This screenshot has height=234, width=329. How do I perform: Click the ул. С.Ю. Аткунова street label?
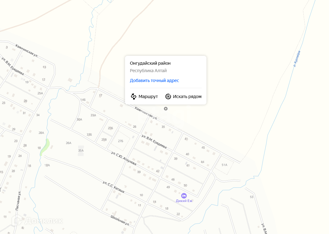point(124,158)
